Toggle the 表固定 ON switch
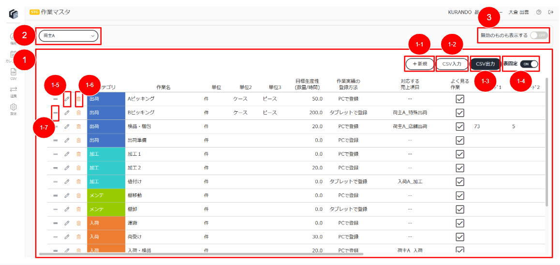560x265 pixels. click(x=529, y=64)
